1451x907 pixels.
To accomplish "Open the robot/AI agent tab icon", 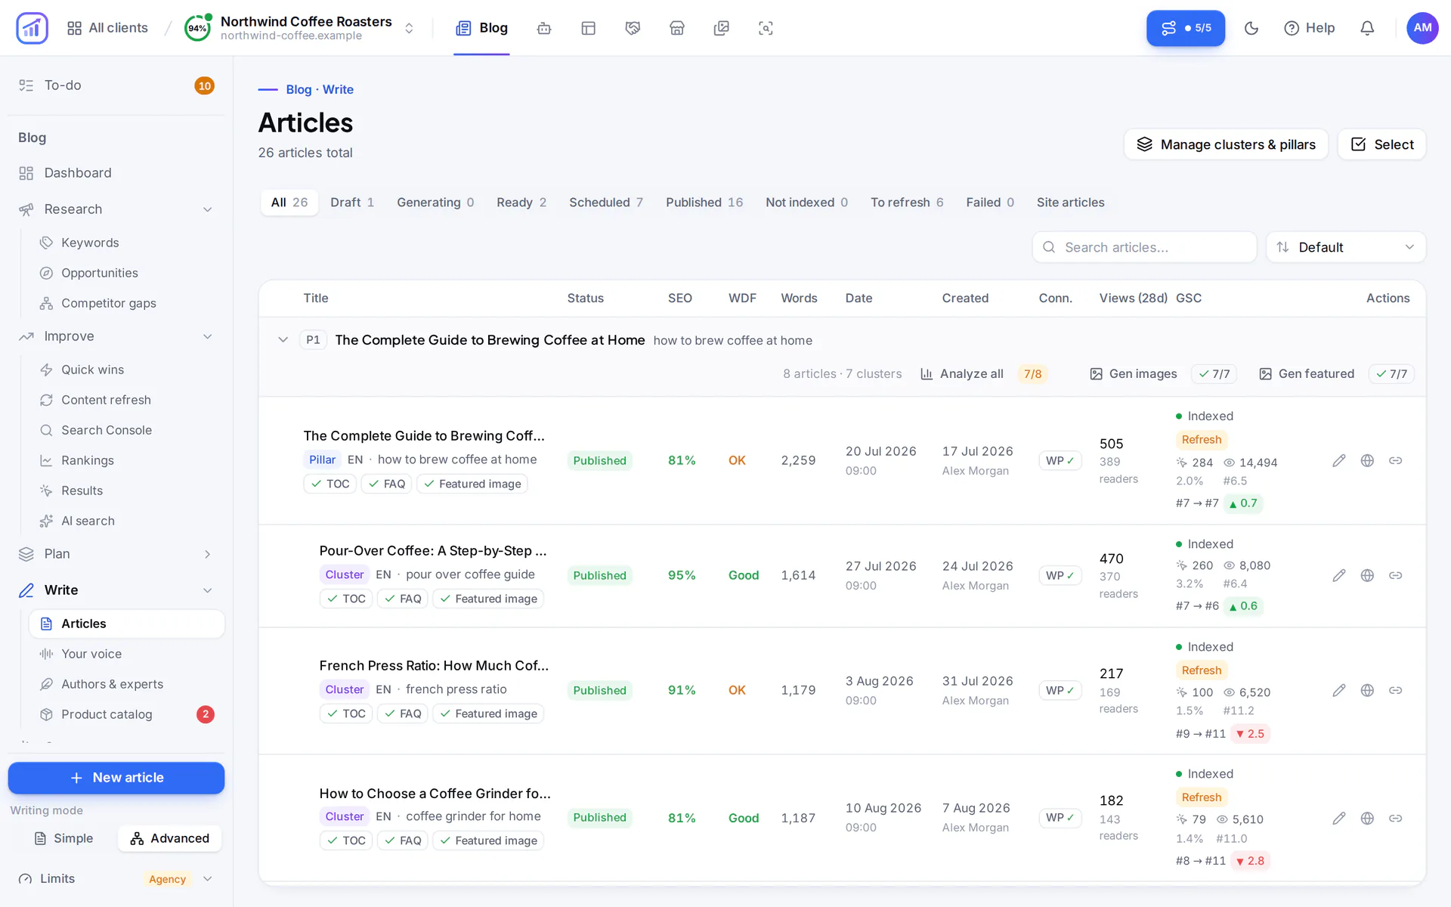I will (x=544, y=28).
